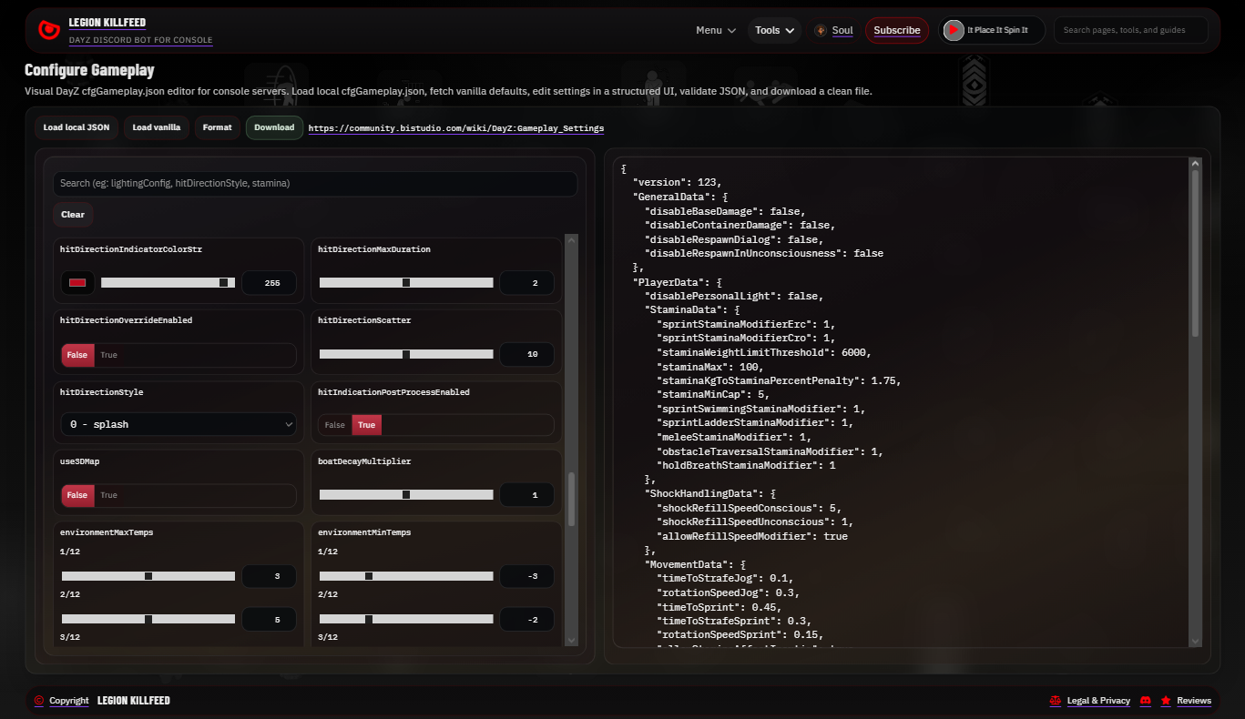
Task: Open the hitDirectionStyle dropdown
Action: coord(179,424)
